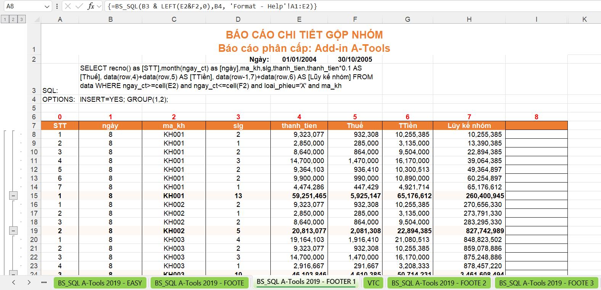Select the row 15 header number
The image size is (601, 290).
click(34, 196)
